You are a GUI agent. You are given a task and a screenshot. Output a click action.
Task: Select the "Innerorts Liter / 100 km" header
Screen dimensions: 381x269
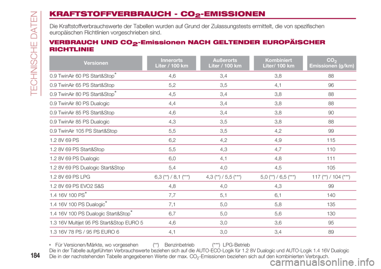tap(171, 63)
